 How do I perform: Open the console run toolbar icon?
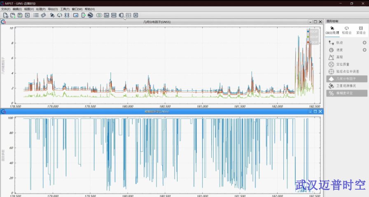pos(27,15)
